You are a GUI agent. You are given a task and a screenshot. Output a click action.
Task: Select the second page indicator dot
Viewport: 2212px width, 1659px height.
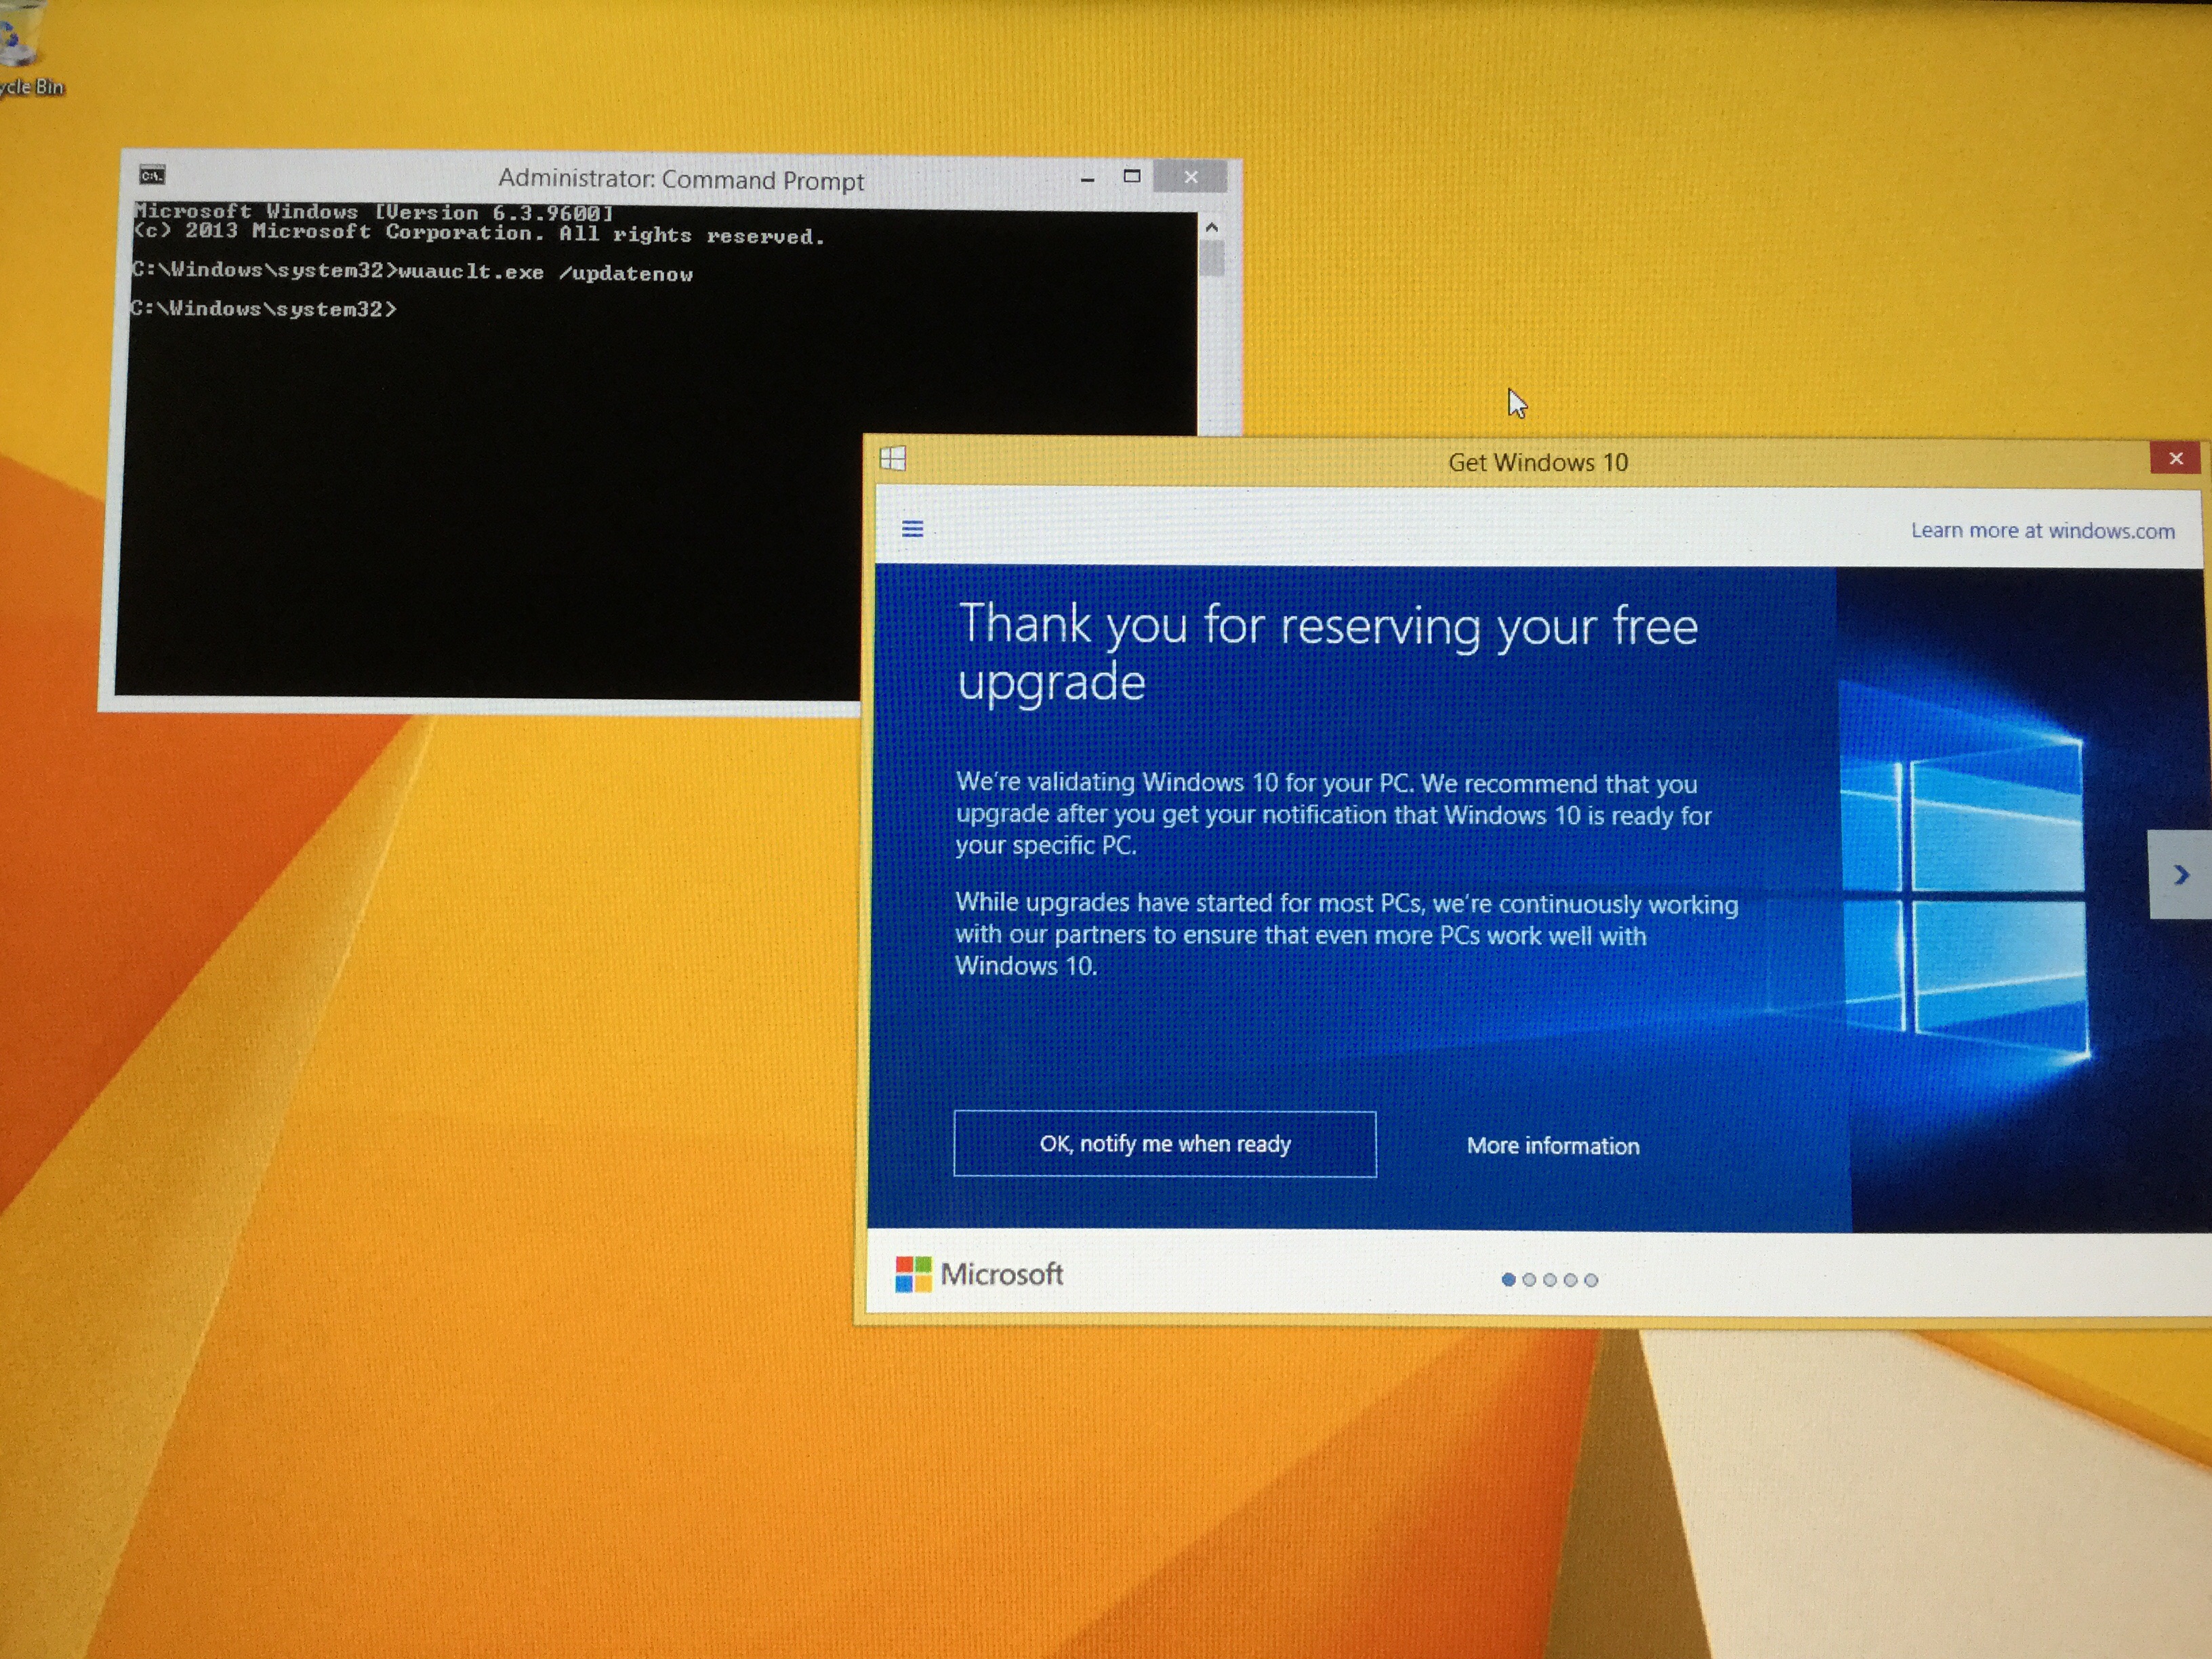coord(1529,1279)
